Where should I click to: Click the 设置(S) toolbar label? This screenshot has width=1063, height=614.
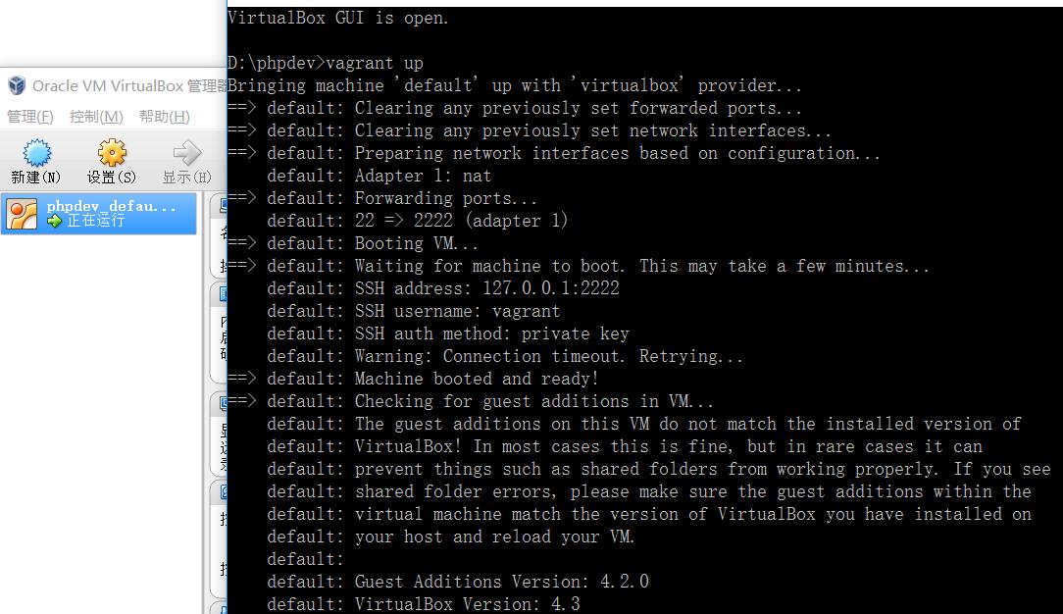(111, 178)
